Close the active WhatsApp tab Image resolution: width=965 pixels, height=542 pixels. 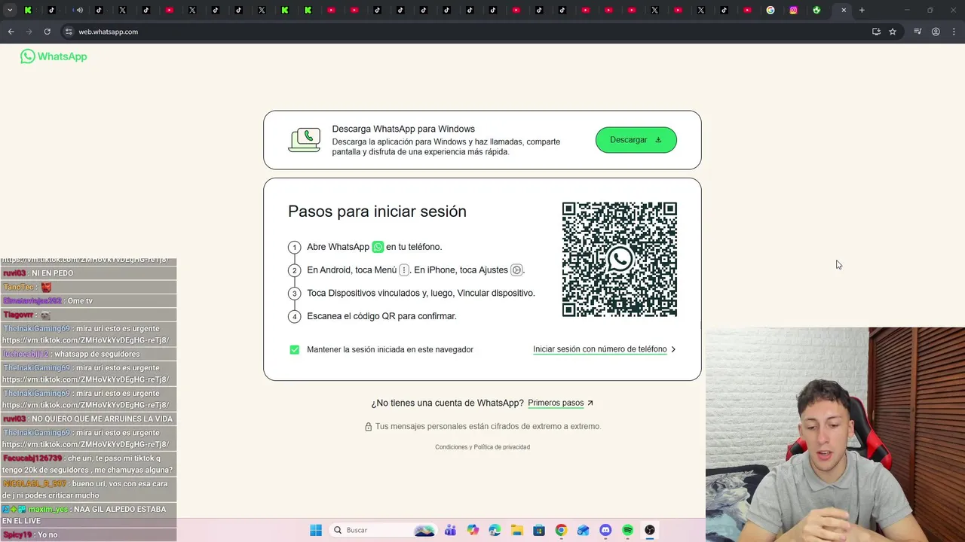(844, 10)
